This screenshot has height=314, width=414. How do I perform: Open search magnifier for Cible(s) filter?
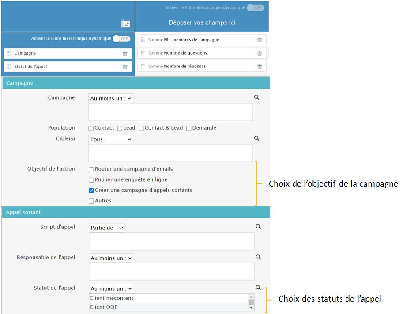click(256, 138)
